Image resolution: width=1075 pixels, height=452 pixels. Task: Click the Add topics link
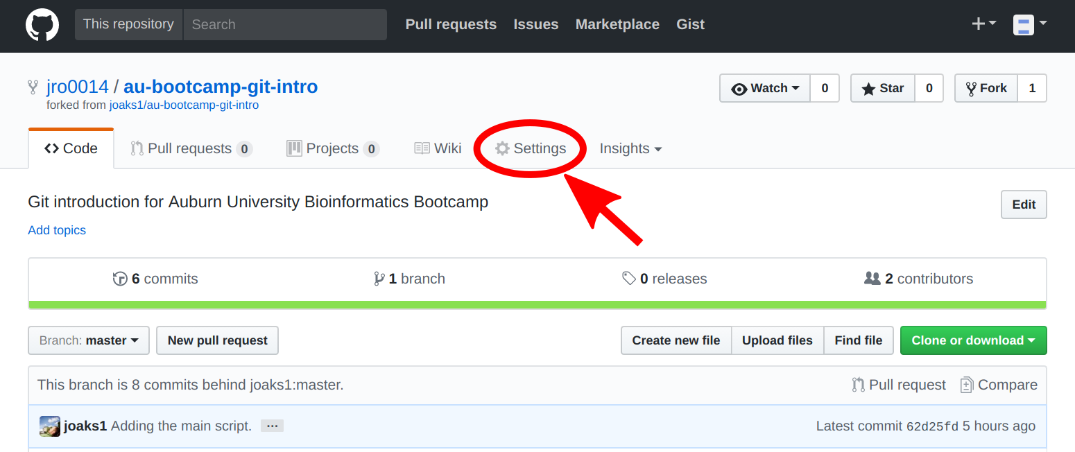57,230
